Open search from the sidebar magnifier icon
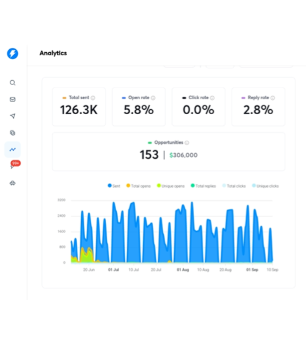306x344 pixels. [13, 83]
